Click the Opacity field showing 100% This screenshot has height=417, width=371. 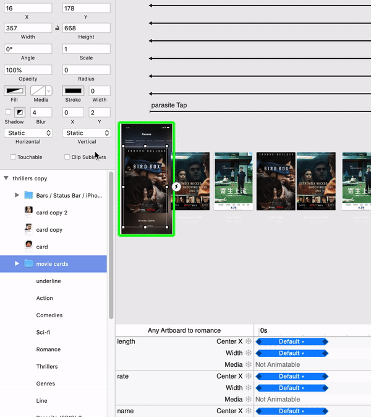[x=28, y=70]
